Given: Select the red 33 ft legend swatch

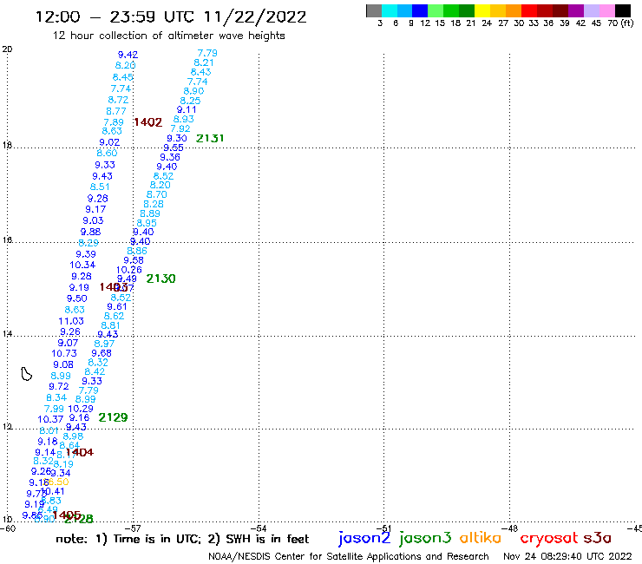Looking at the screenshot, I should (x=528, y=10).
